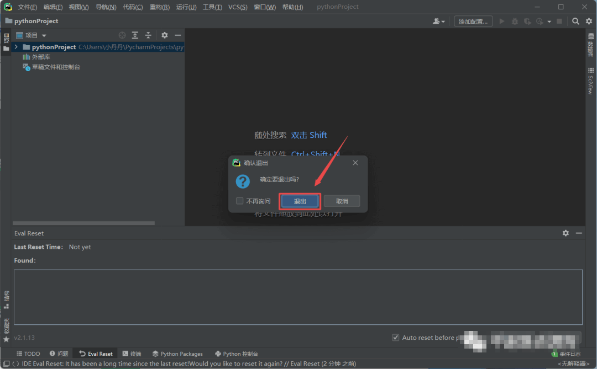Click the project panel horizontal scrollbar
This screenshot has height=369, width=597.
[x=83, y=223]
